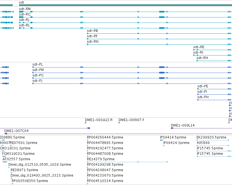Click the sdt-PE protein label
Viewport: 232px width, 185px height.
203,86
